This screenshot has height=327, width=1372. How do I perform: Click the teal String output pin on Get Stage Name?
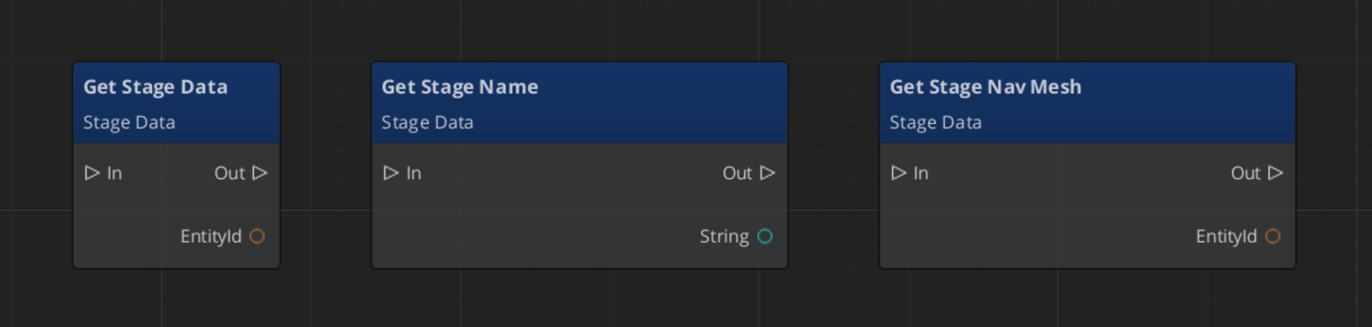[x=765, y=237]
